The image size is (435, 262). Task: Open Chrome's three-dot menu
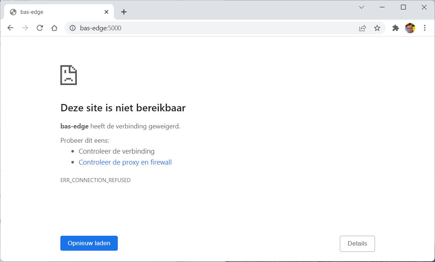point(425,28)
